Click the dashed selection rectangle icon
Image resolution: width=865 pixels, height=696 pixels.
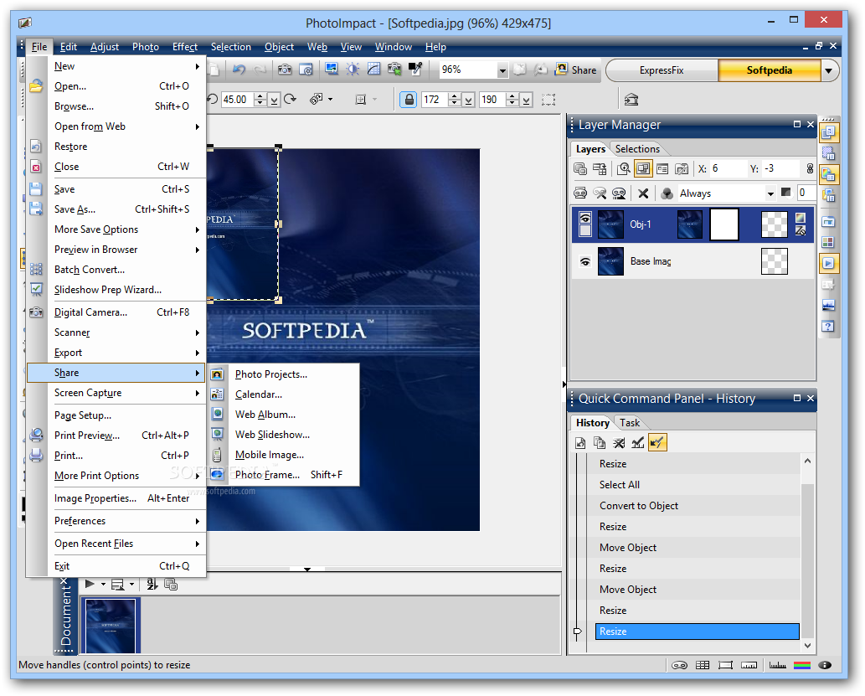click(548, 100)
